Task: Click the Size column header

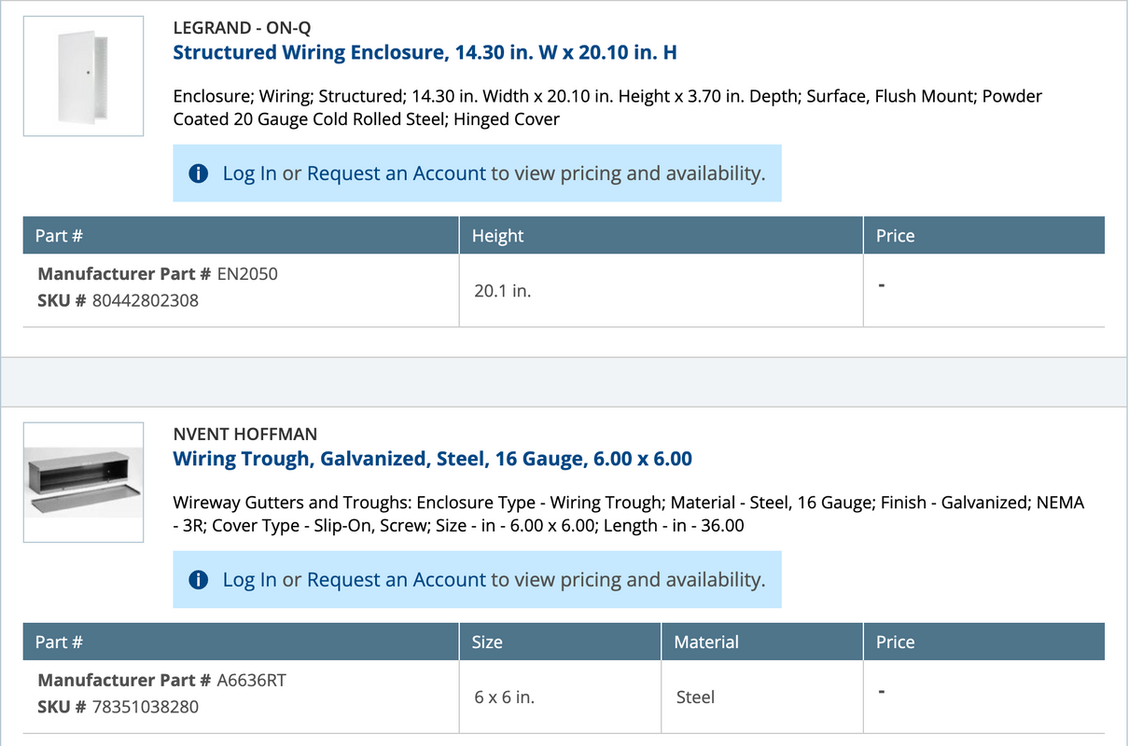Action: coord(560,642)
